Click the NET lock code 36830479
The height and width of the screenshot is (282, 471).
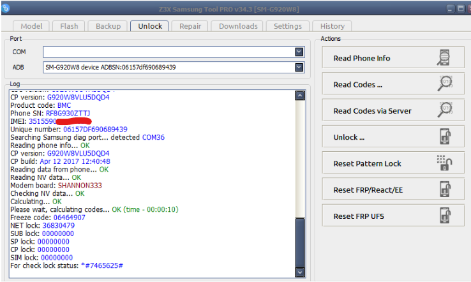pyautogui.click(x=59, y=226)
